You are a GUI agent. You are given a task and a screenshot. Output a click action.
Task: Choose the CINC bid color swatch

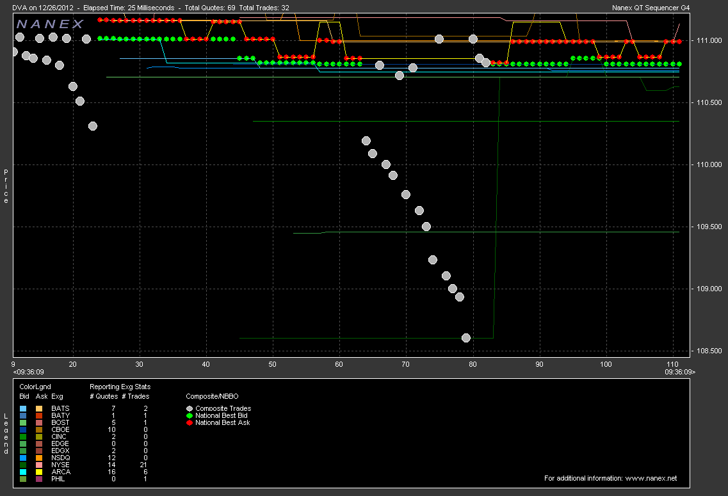(x=23, y=436)
